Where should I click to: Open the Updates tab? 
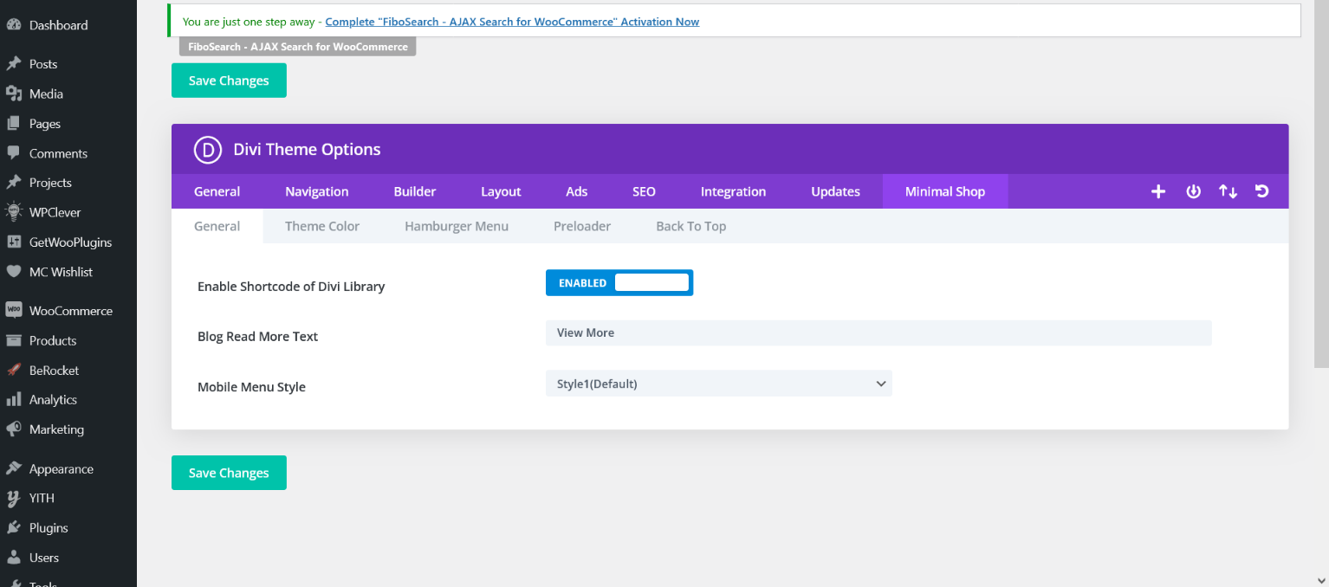click(835, 191)
